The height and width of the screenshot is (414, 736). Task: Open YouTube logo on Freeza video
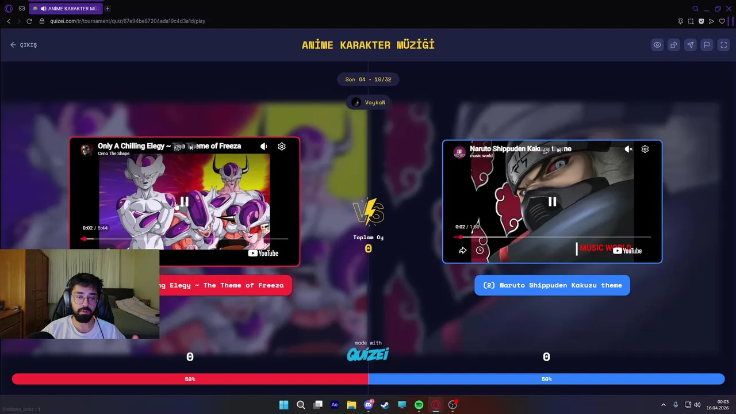click(263, 253)
